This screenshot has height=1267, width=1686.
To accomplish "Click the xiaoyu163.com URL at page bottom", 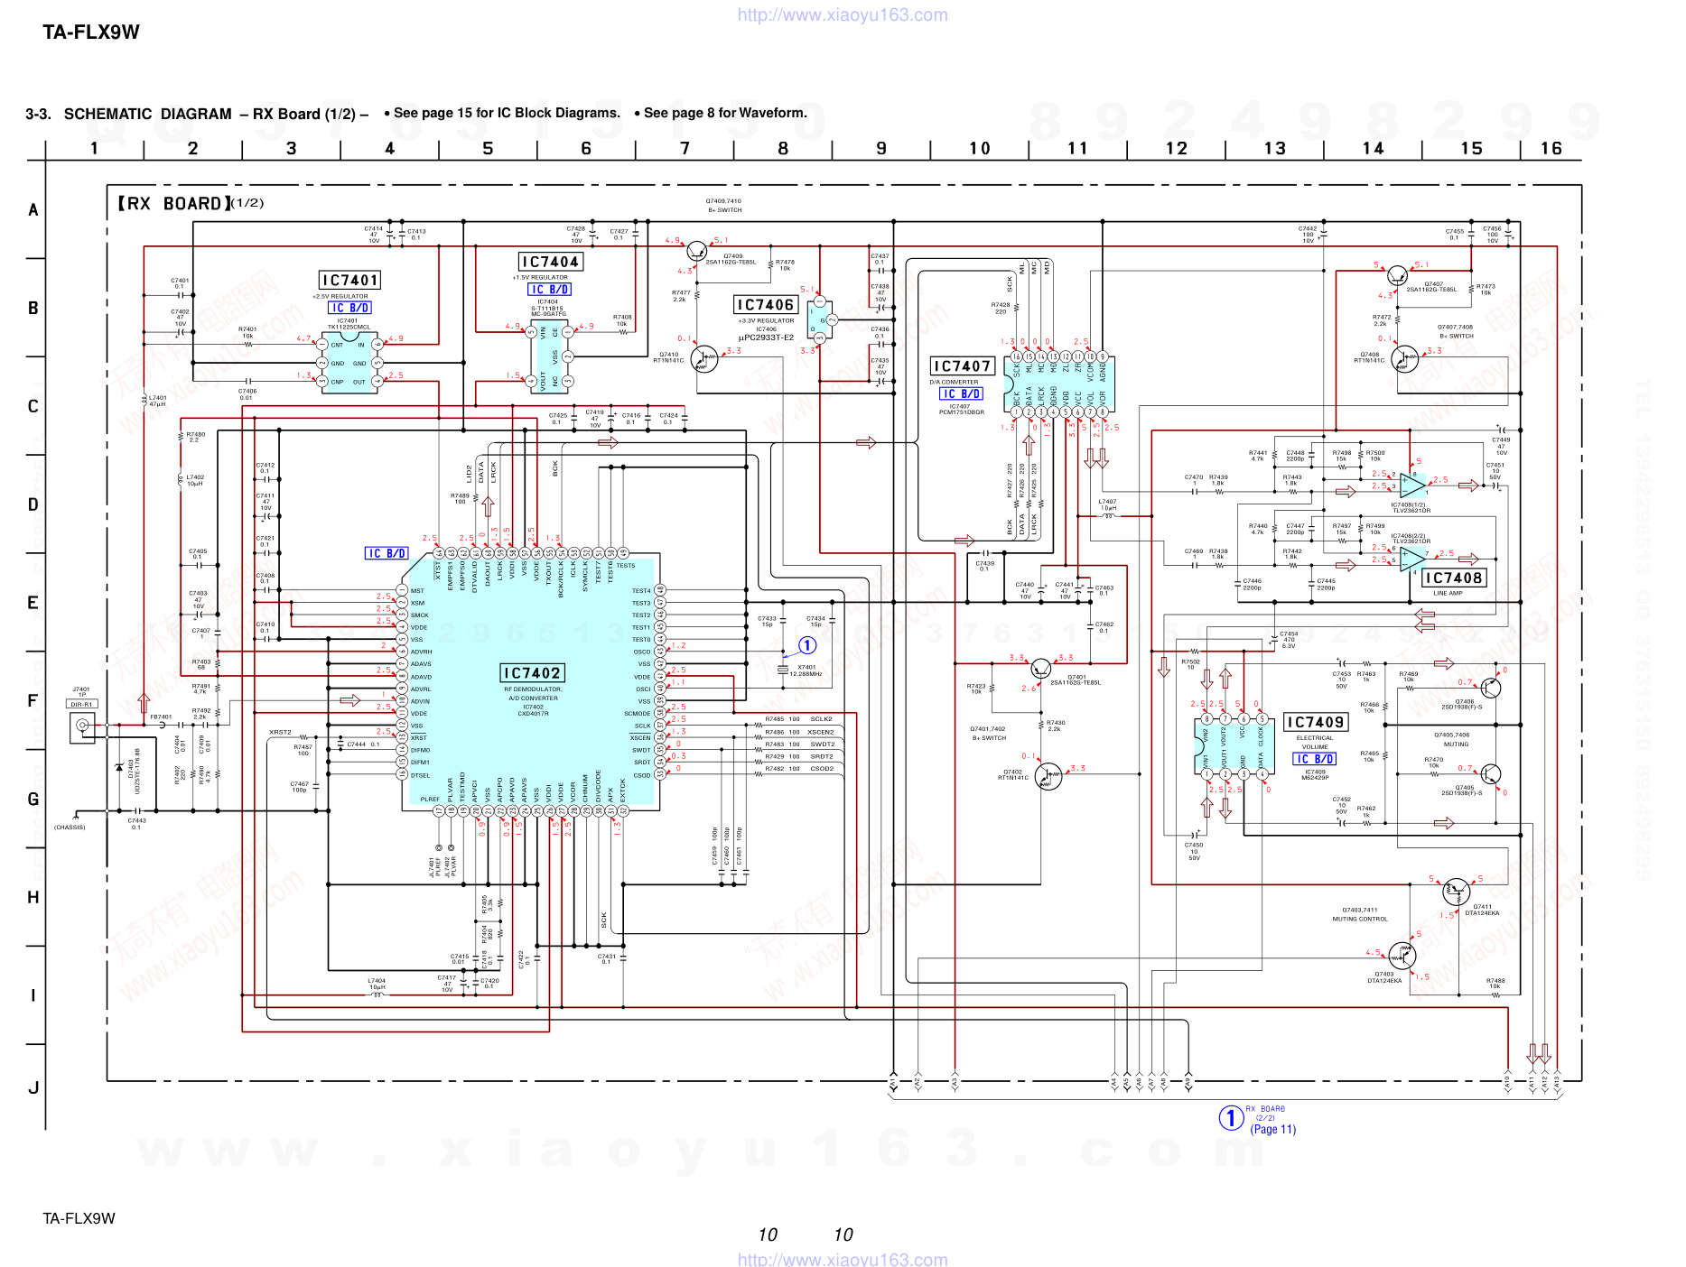I will pos(843,1258).
